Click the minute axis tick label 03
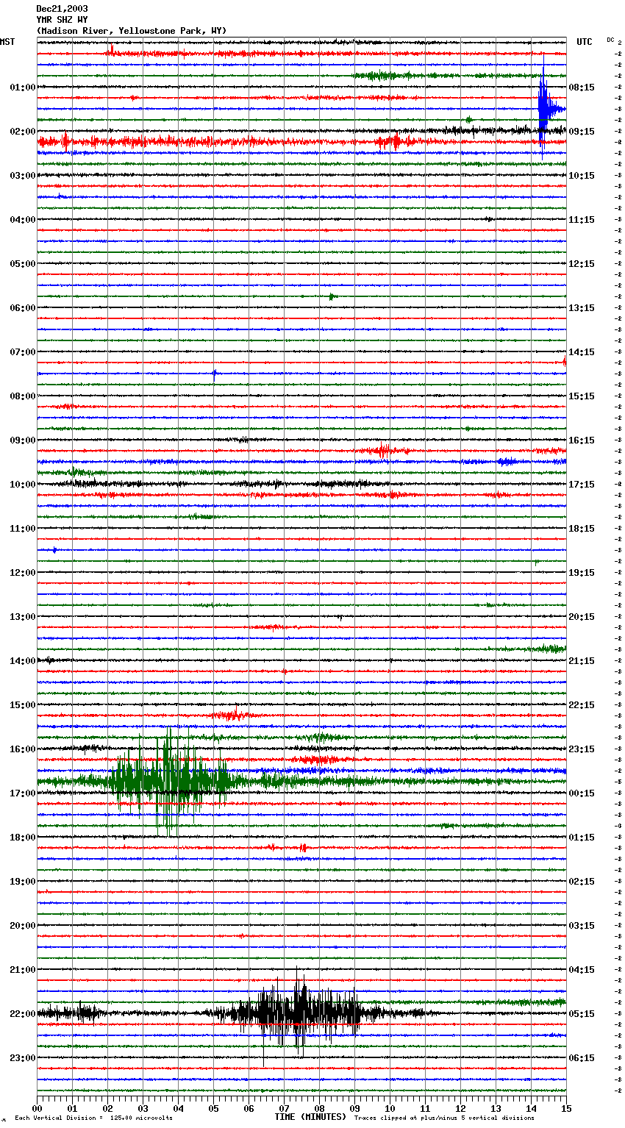Viewport: 625px width, 1128px height. click(143, 1108)
